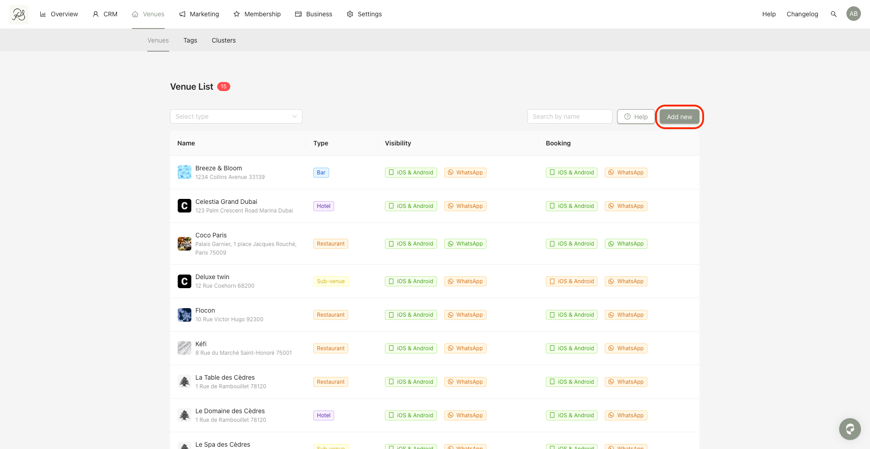Click Deluxe twin booking iOS & Android tag
The height and width of the screenshot is (449, 870).
point(571,281)
